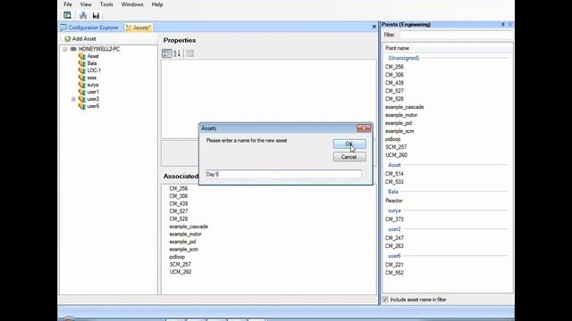Click the icon of the Asset tree node

[81, 56]
